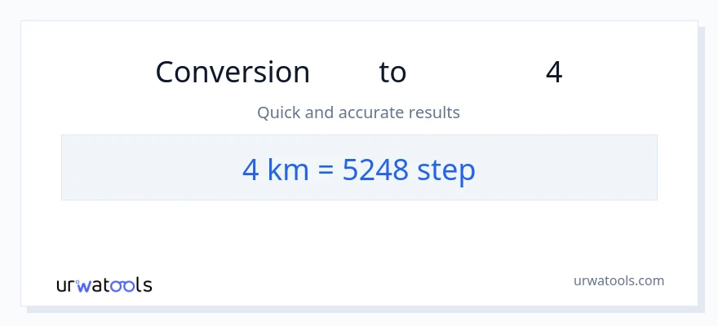
Task: Click the 'ls' letters ending the logo
Action: (144, 285)
